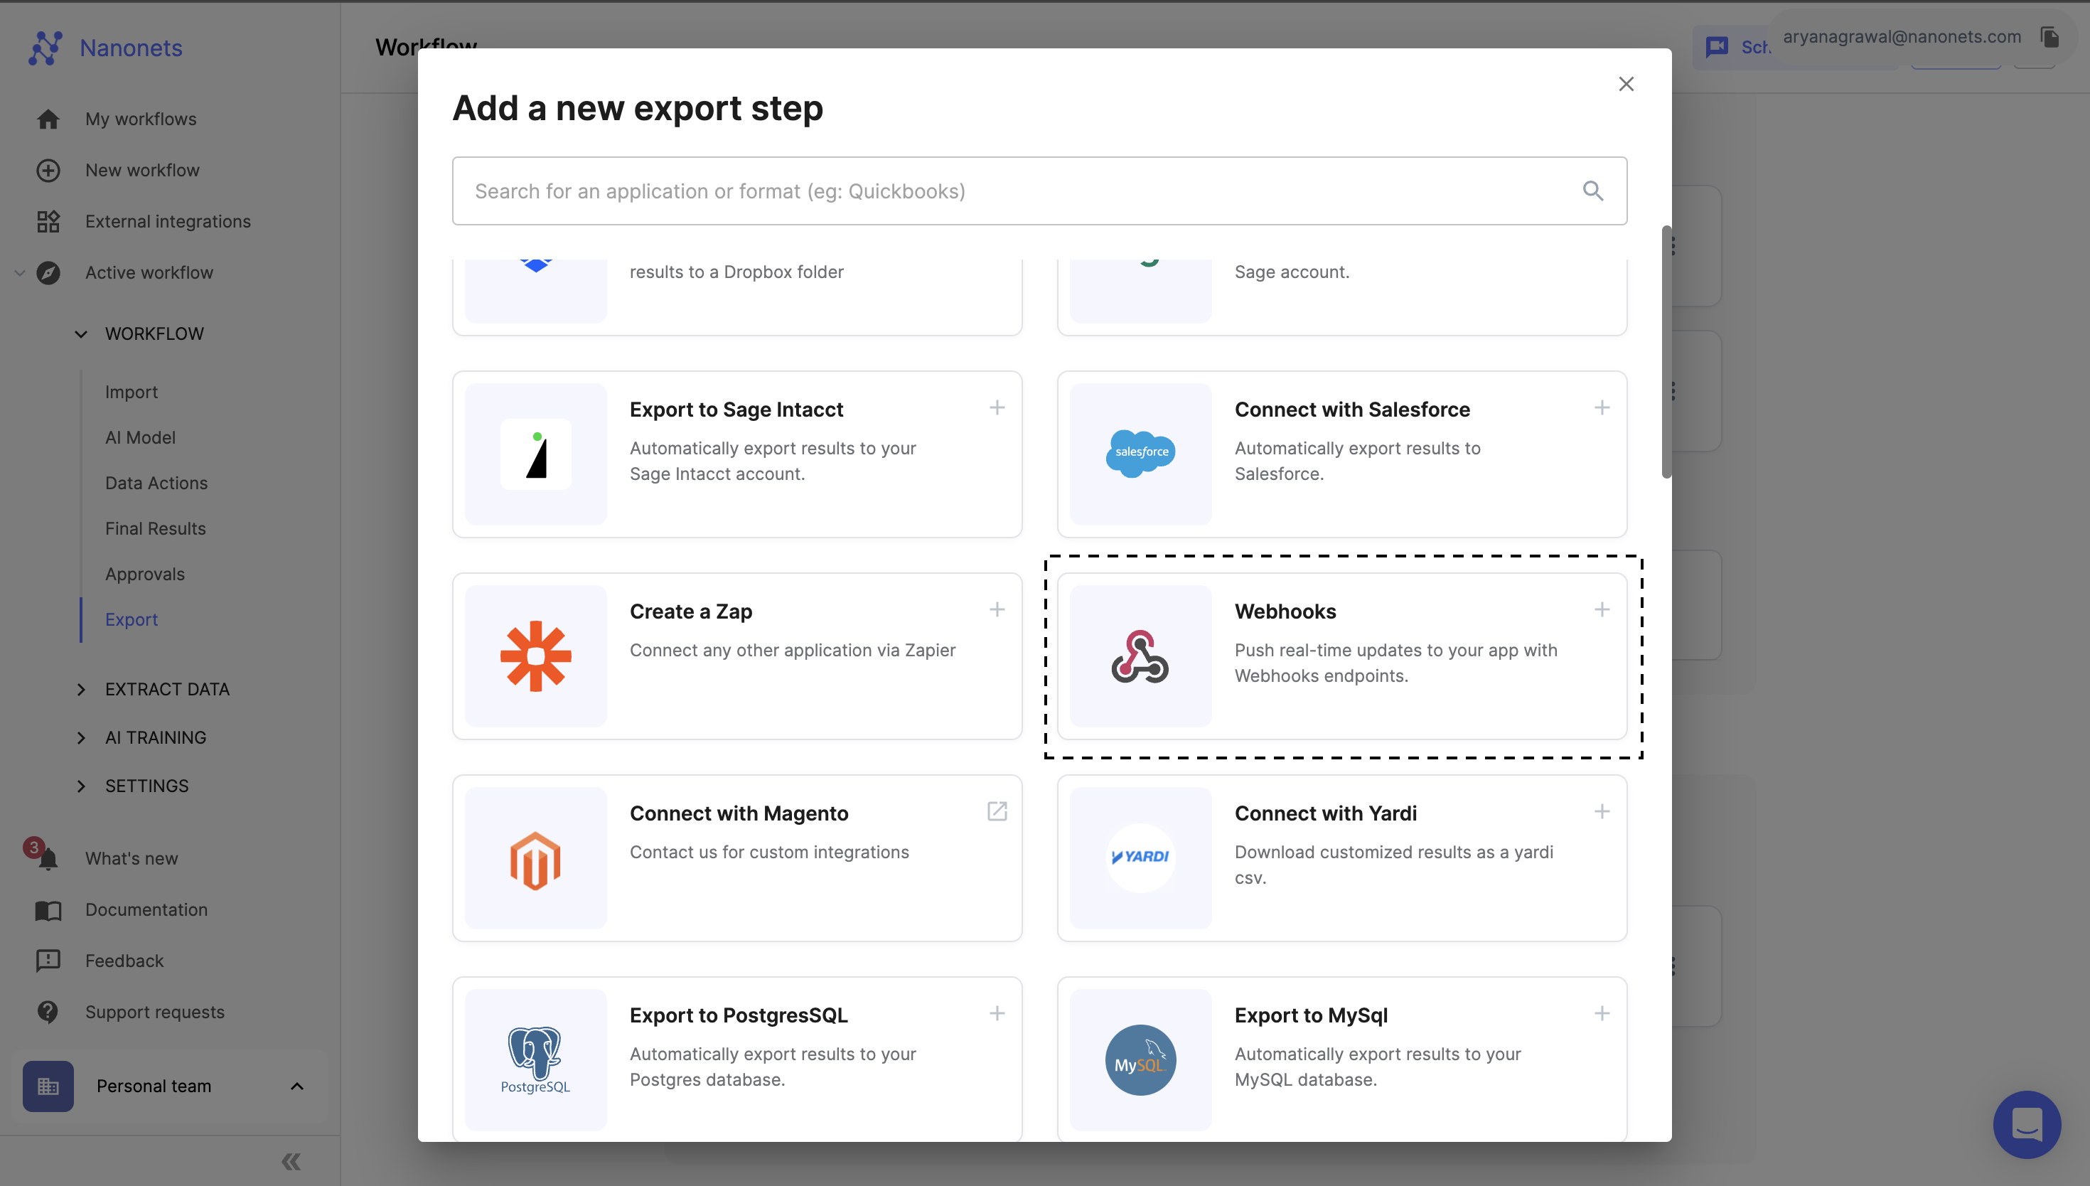Click the PostgreSQL elephant logo
The width and height of the screenshot is (2090, 1186).
click(536, 1059)
